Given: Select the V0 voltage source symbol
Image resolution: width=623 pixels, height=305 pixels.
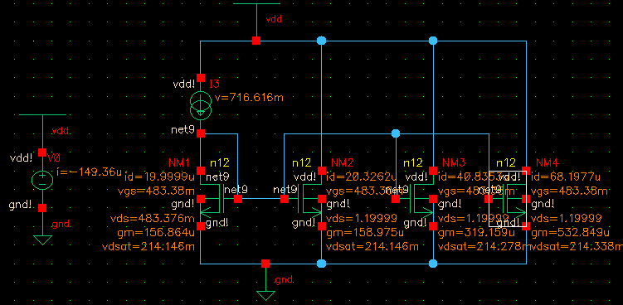Looking at the screenshot, I should (42, 180).
